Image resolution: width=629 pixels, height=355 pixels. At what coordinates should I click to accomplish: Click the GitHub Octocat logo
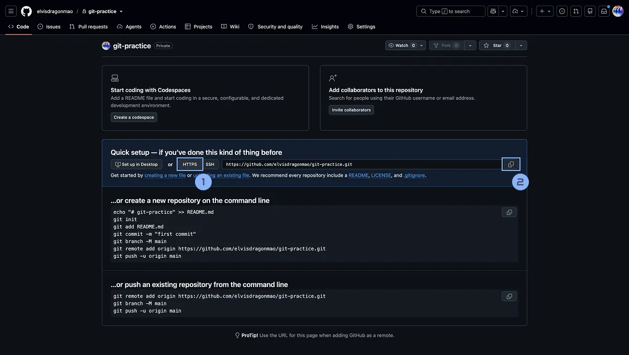(x=26, y=11)
